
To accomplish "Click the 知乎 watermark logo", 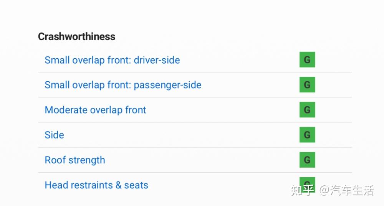I will coord(303,190).
